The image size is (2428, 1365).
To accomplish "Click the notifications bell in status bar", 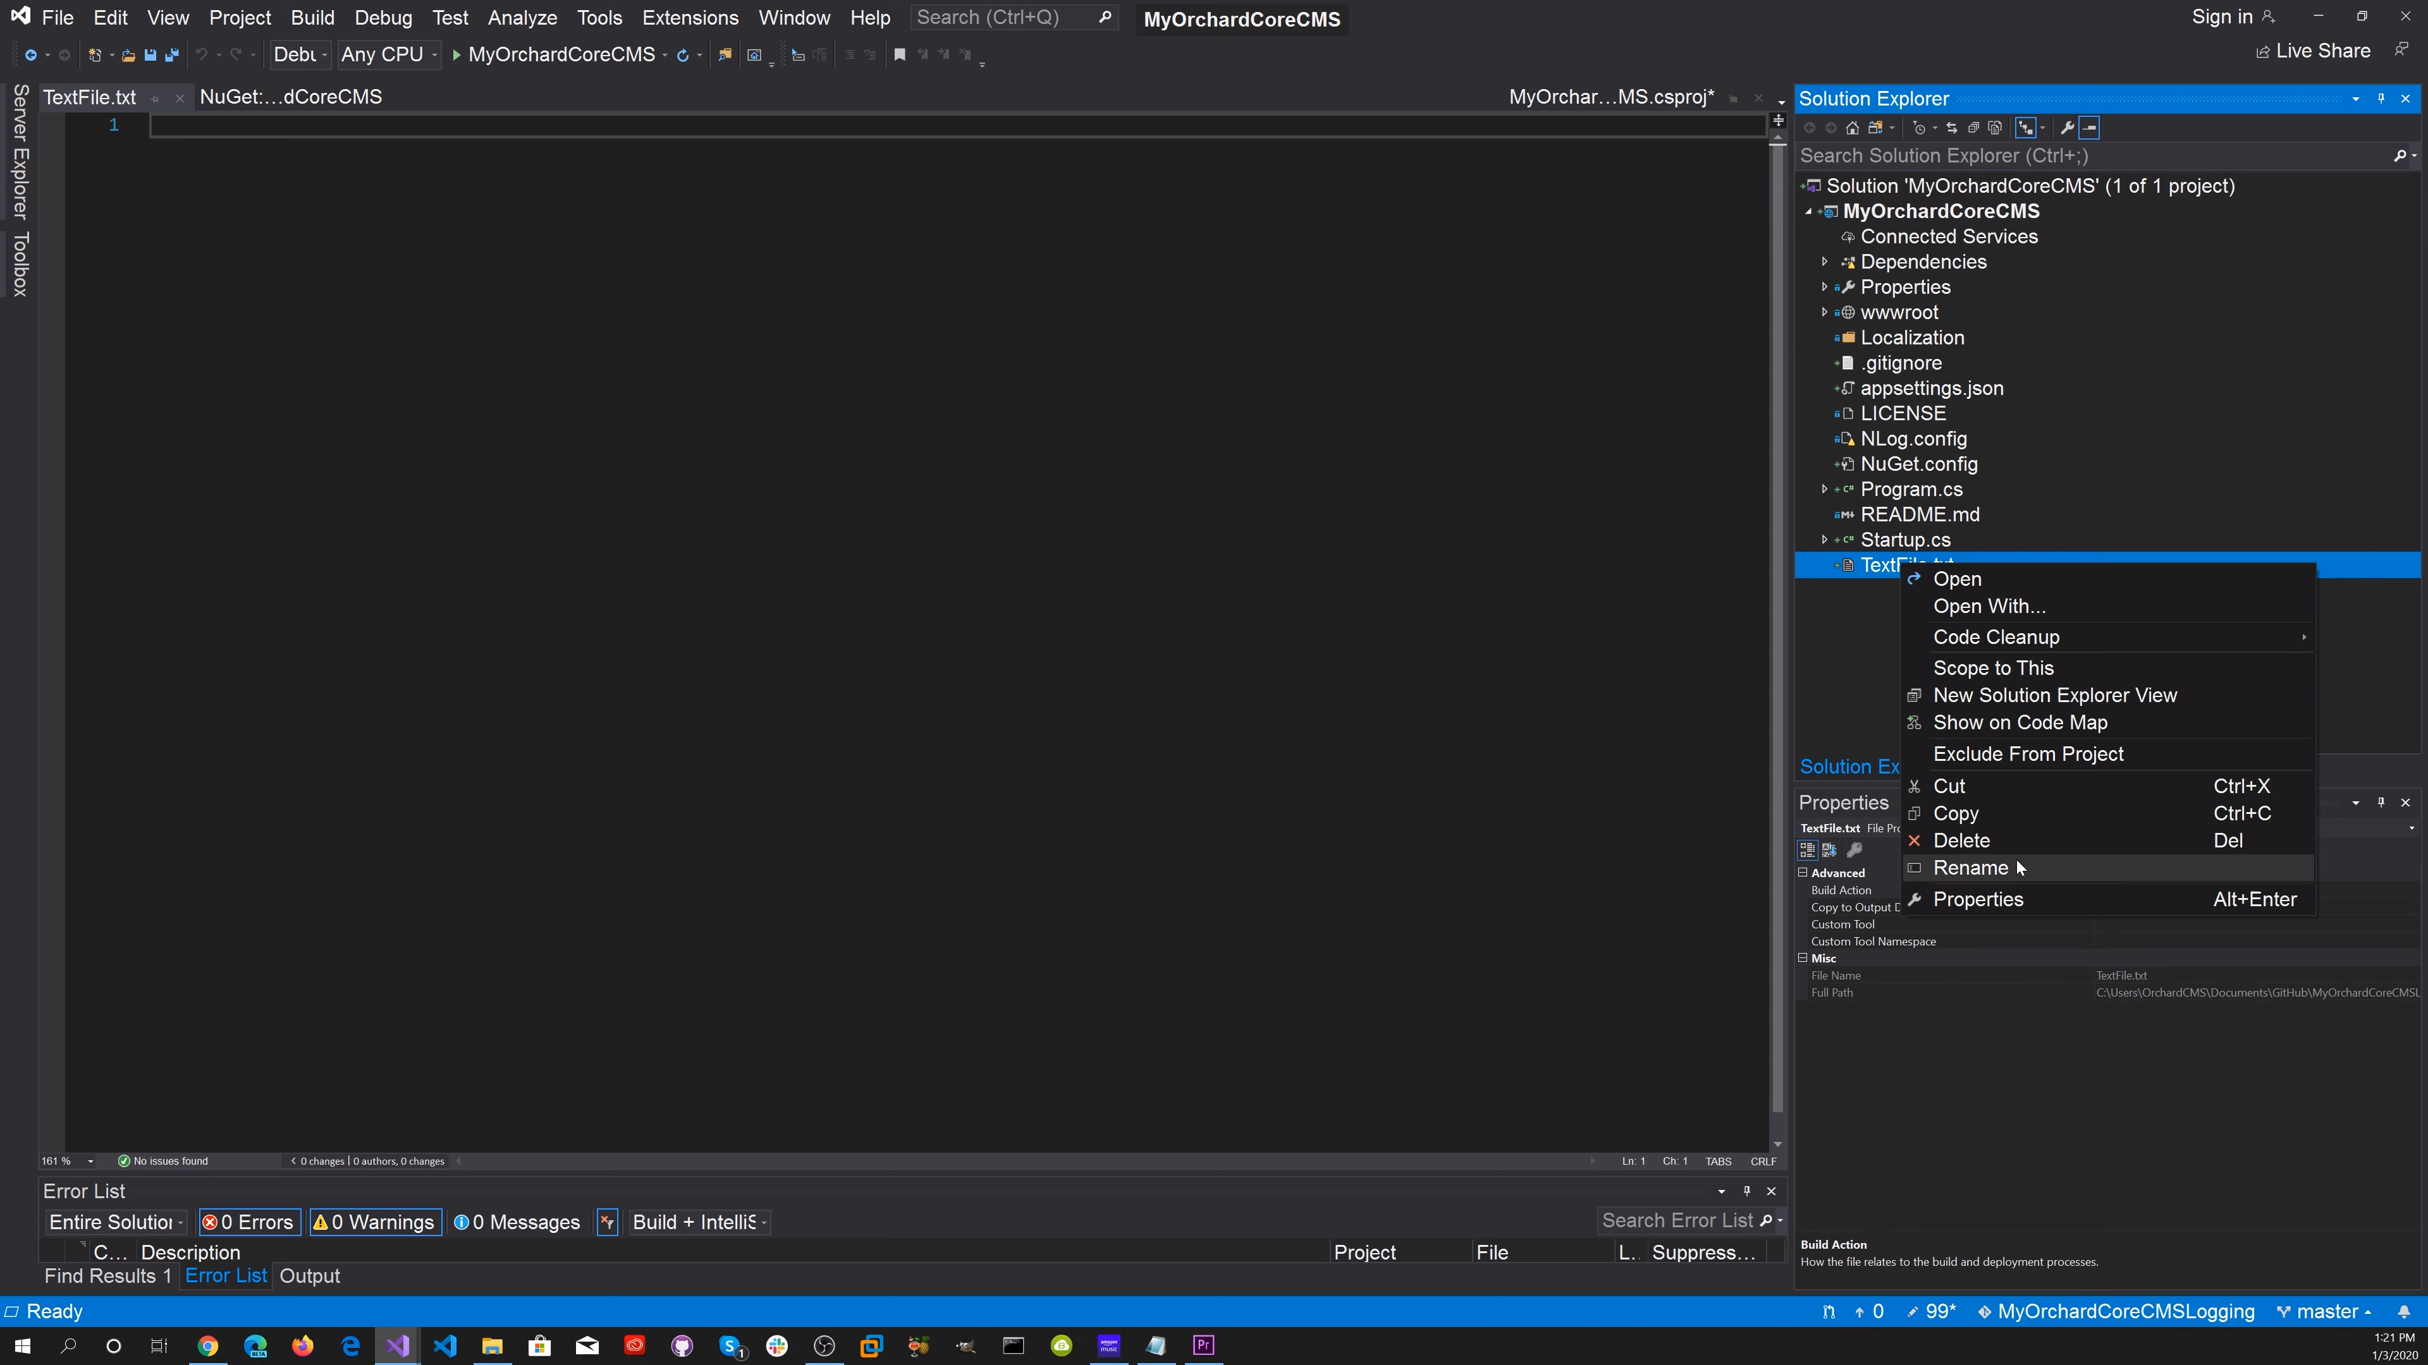I will 2403,1311.
